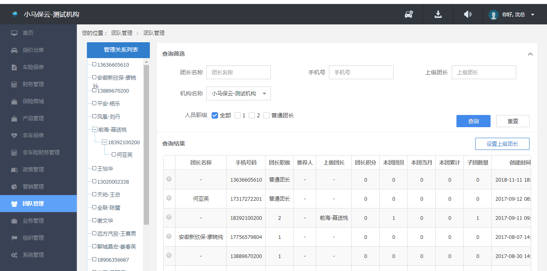Click the 保险商城 shopping bag icon

[14, 102]
